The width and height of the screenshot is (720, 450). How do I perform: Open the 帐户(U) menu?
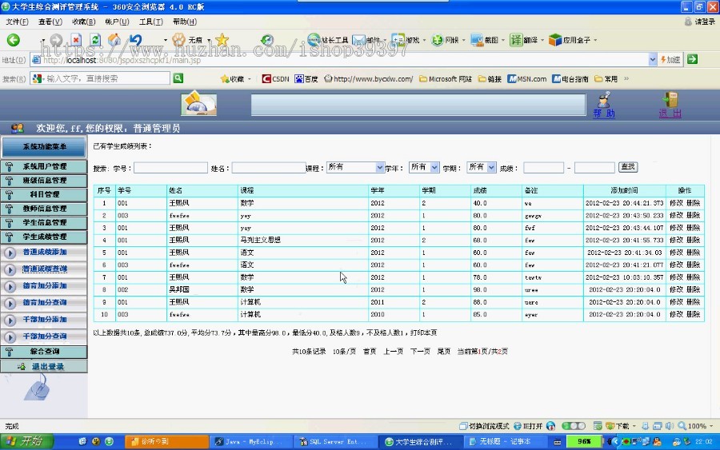coord(117,22)
